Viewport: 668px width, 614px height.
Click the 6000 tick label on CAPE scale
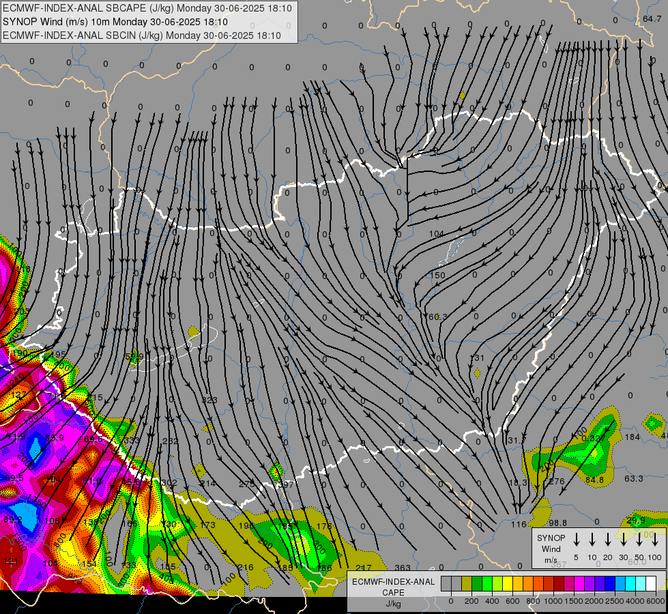(x=656, y=601)
